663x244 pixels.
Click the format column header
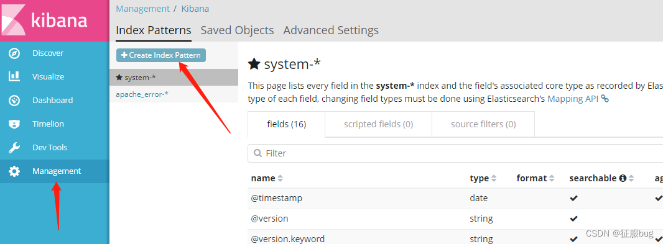point(532,178)
